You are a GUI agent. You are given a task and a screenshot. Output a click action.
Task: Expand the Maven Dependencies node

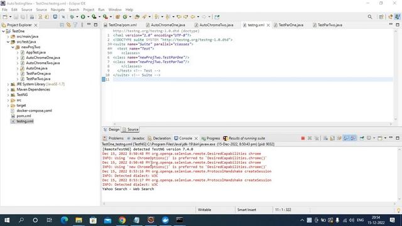(x=8, y=89)
